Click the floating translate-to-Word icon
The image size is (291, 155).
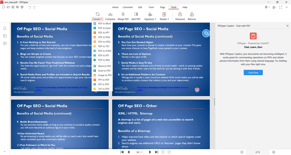[206, 33]
